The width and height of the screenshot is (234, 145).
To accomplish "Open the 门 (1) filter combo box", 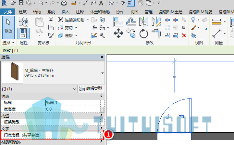I will pyautogui.click(x=39, y=89).
